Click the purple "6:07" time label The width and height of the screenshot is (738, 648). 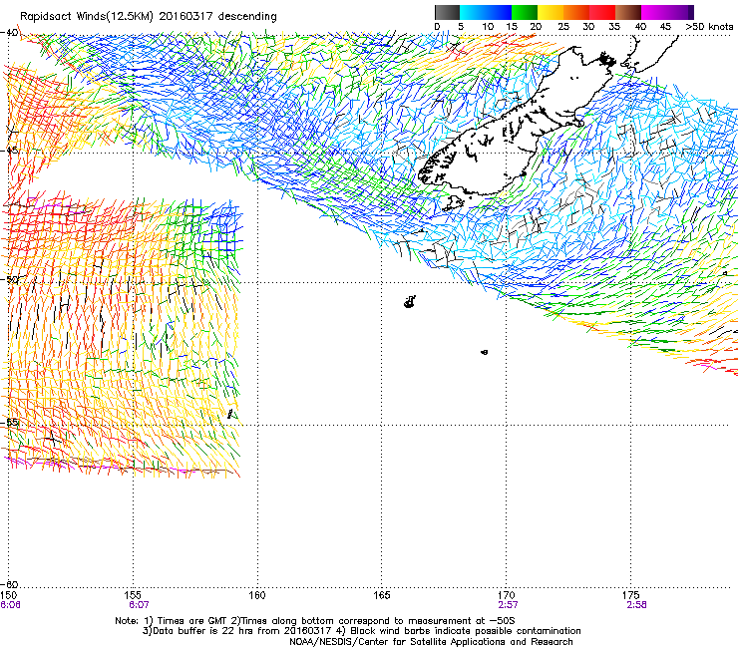click(x=139, y=605)
